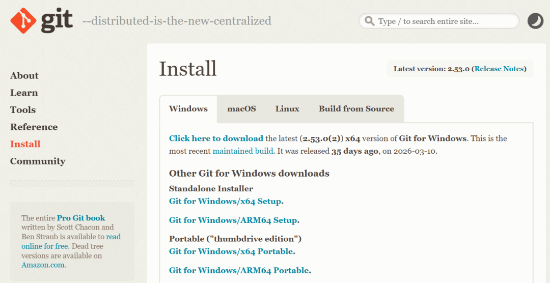Download Git for Windows/x64 Setup
This screenshot has width=550, height=283.
225,201
